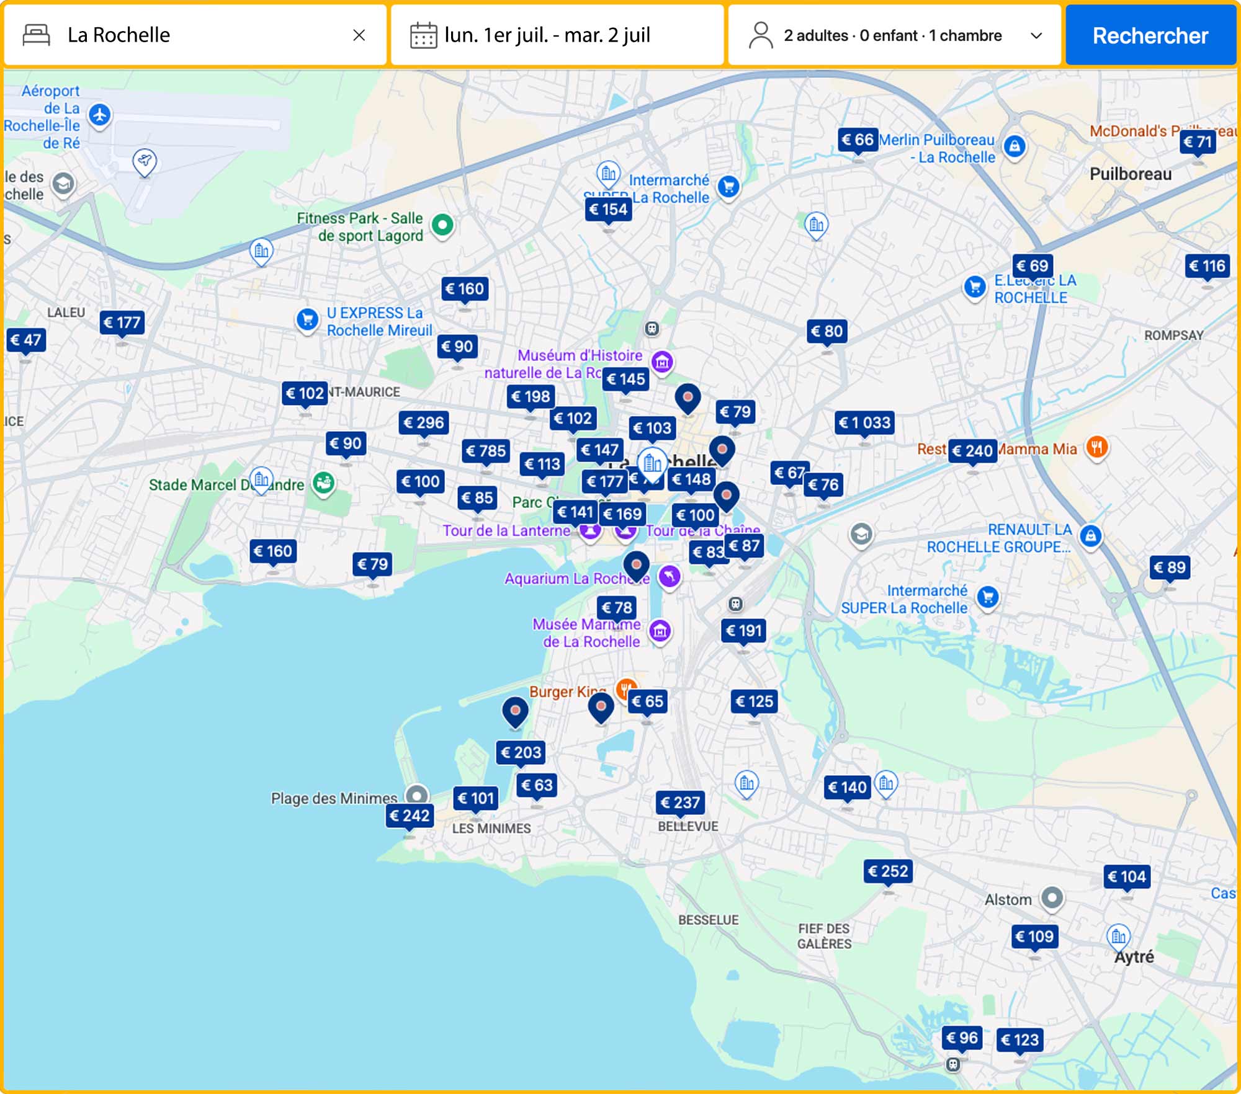Select the €1 033 price marker
Image resolution: width=1241 pixels, height=1094 pixels.
coord(866,424)
